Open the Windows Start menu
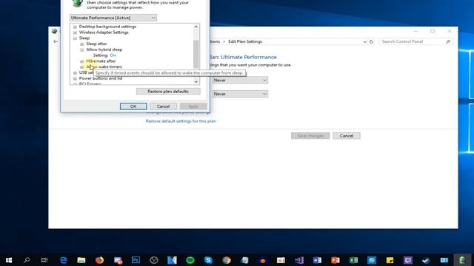This screenshot has width=474, height=266. [9, 260]
